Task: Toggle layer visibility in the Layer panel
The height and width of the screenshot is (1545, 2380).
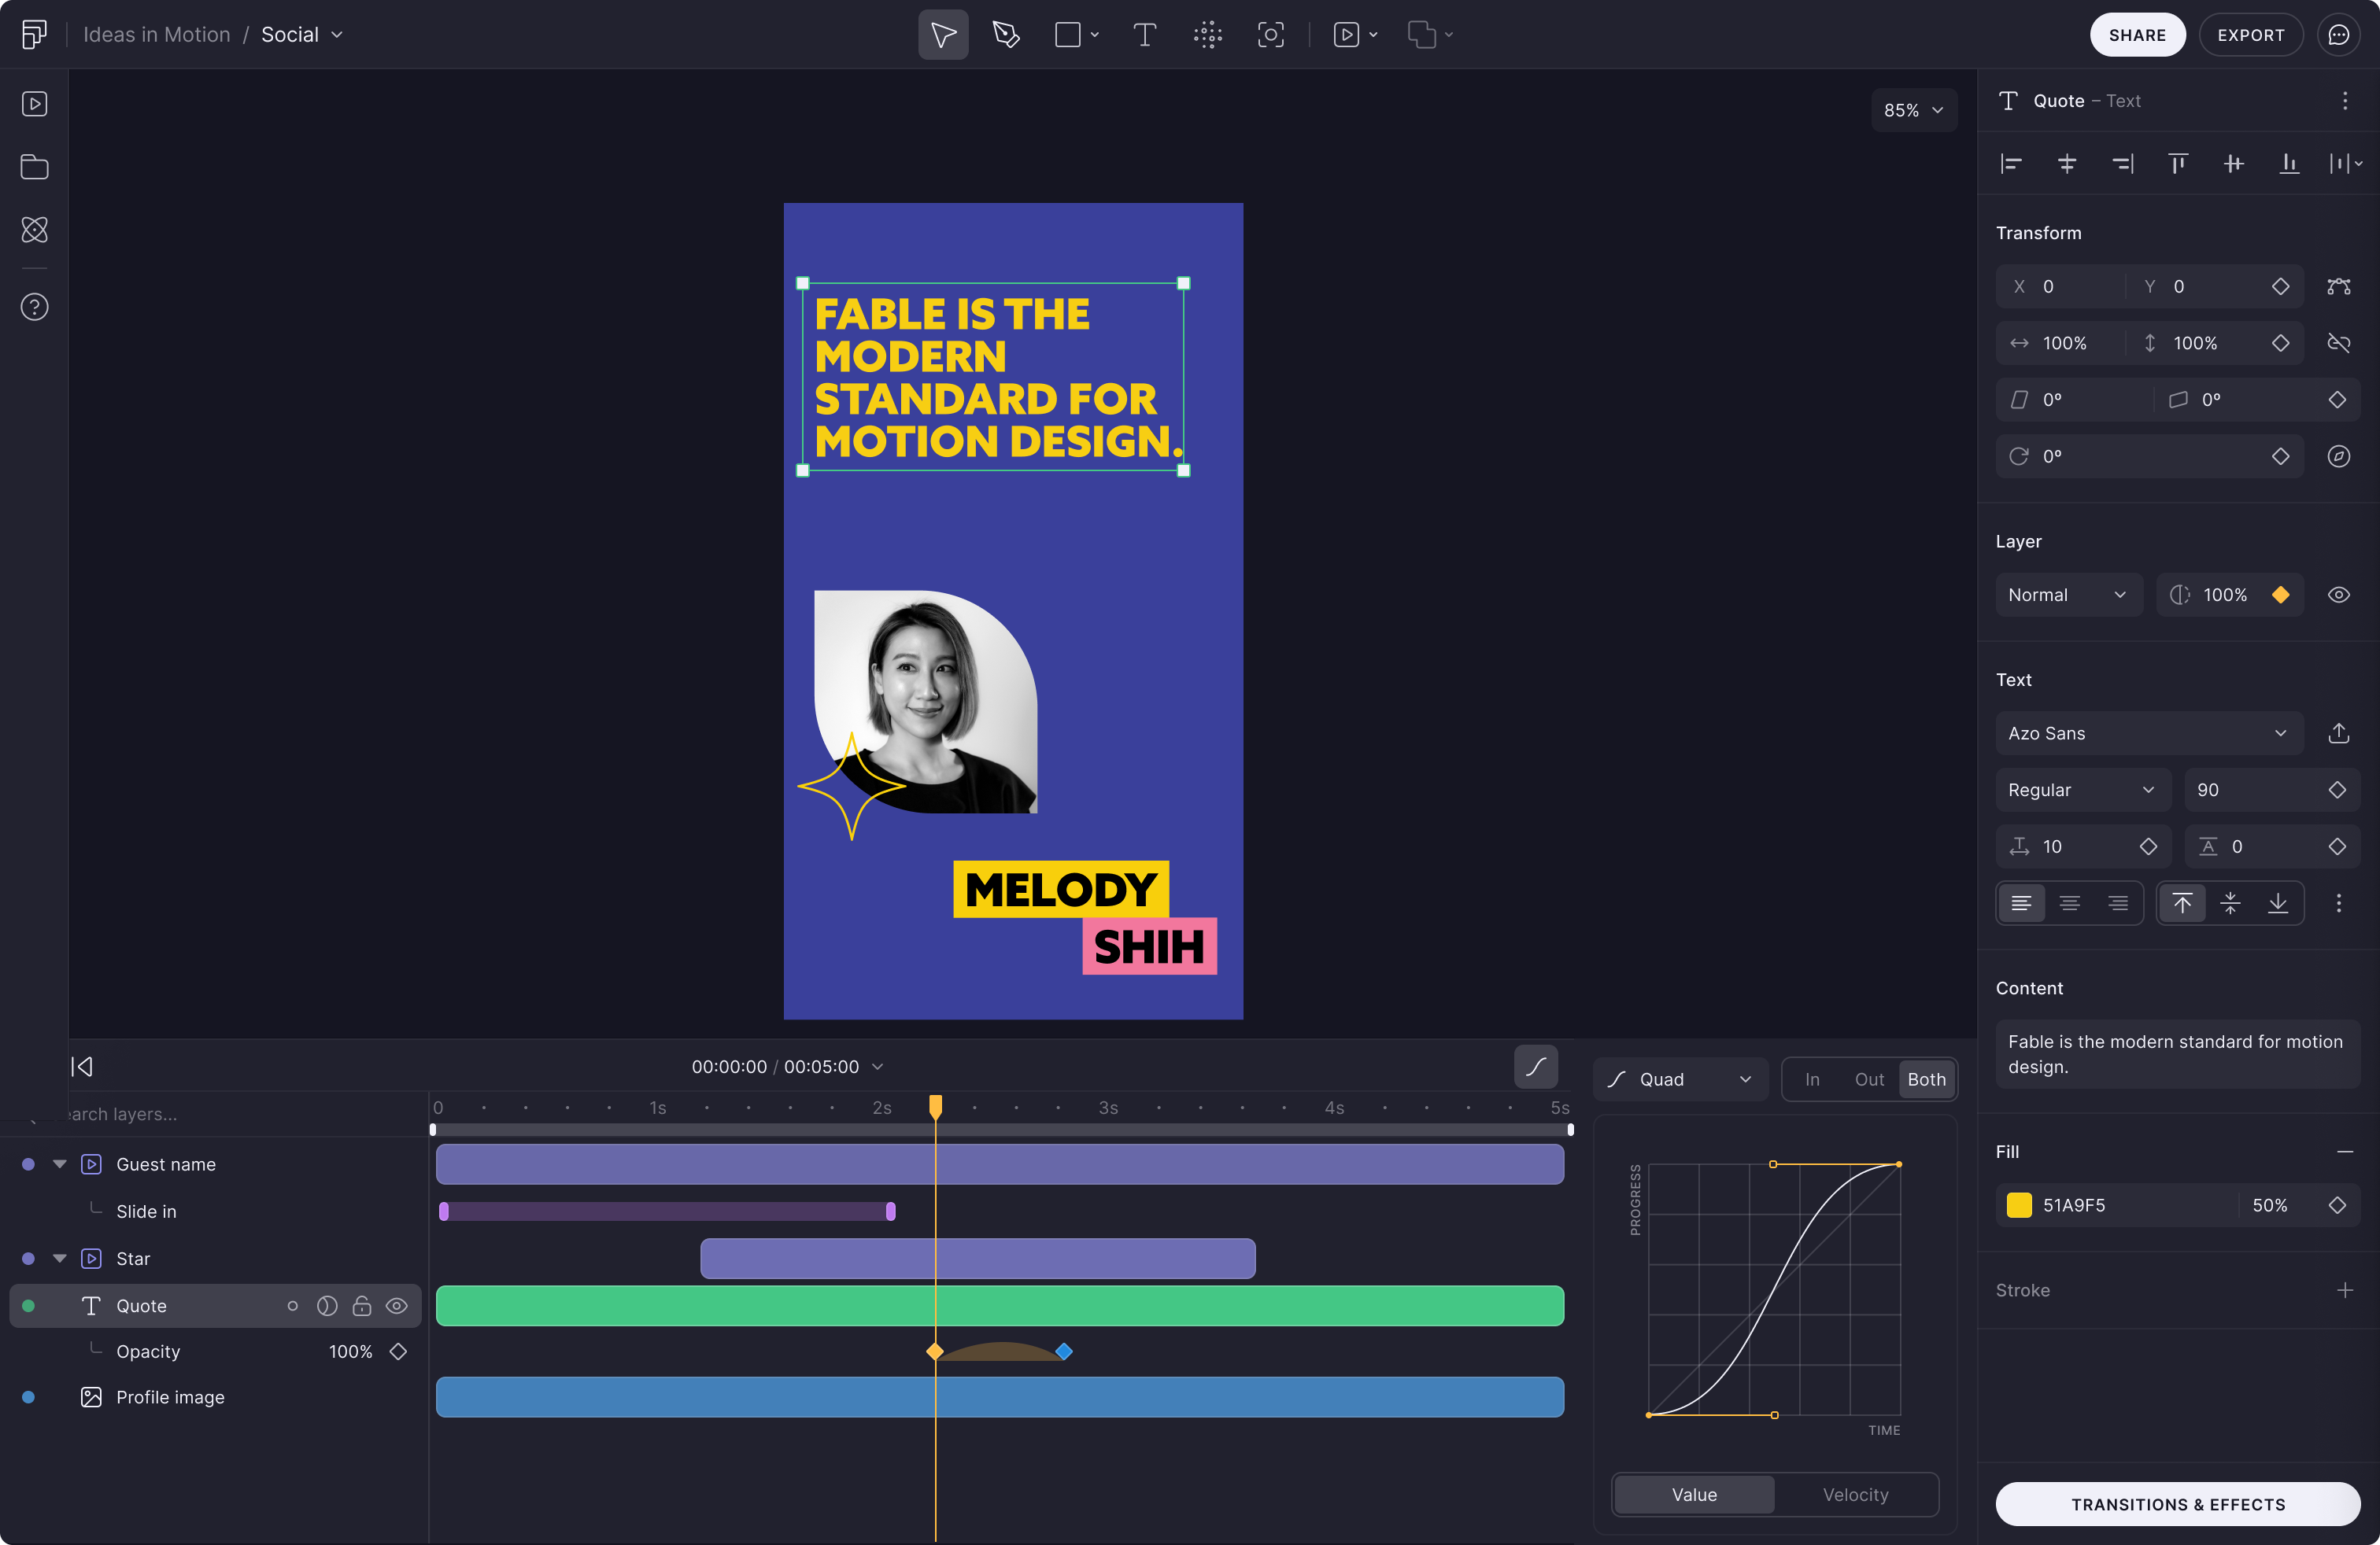Action: click(x=2339, y=595)
